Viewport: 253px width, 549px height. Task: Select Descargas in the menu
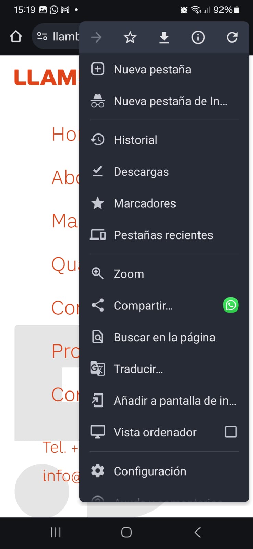click(x=141, y=172)
